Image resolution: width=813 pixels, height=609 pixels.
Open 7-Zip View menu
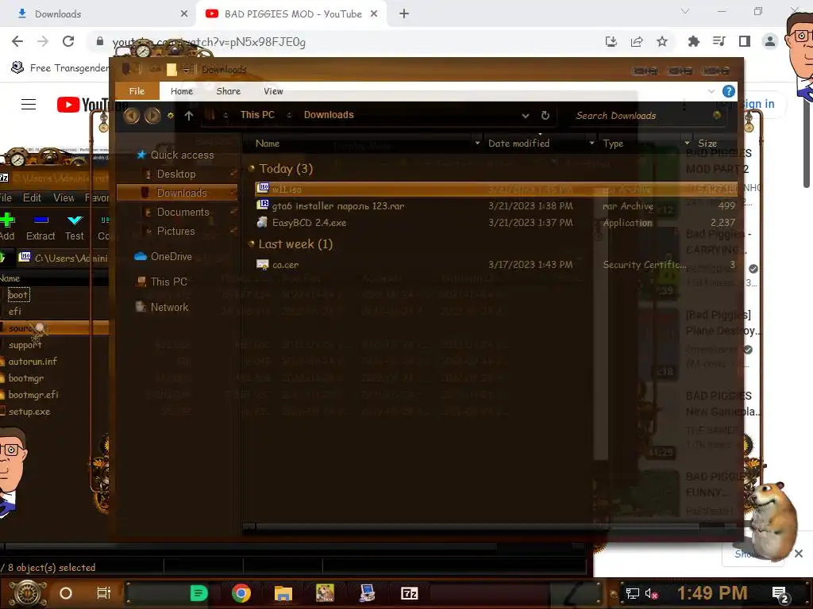pos(64,197)
